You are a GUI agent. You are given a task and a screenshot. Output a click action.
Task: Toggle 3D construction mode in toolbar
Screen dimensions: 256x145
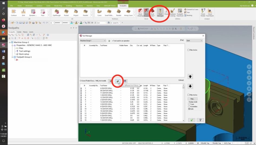tap(92, 23)
